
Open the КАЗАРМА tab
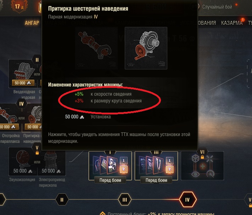tap(232, 23)
